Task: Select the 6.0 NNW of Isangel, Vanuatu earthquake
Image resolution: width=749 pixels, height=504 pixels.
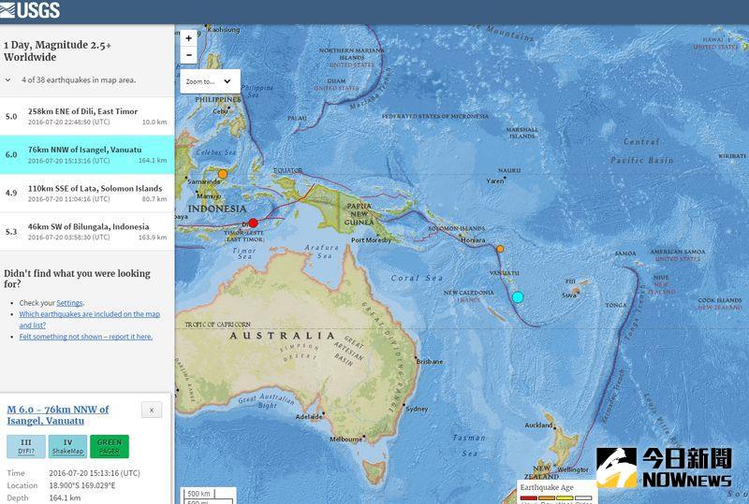Action: point(86,154)
